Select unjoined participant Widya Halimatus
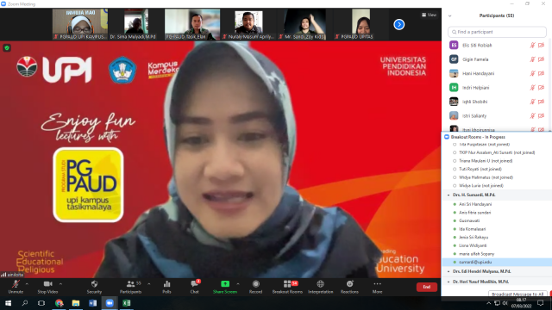Viewport: 552px width, 310px height. click(486, 177)
